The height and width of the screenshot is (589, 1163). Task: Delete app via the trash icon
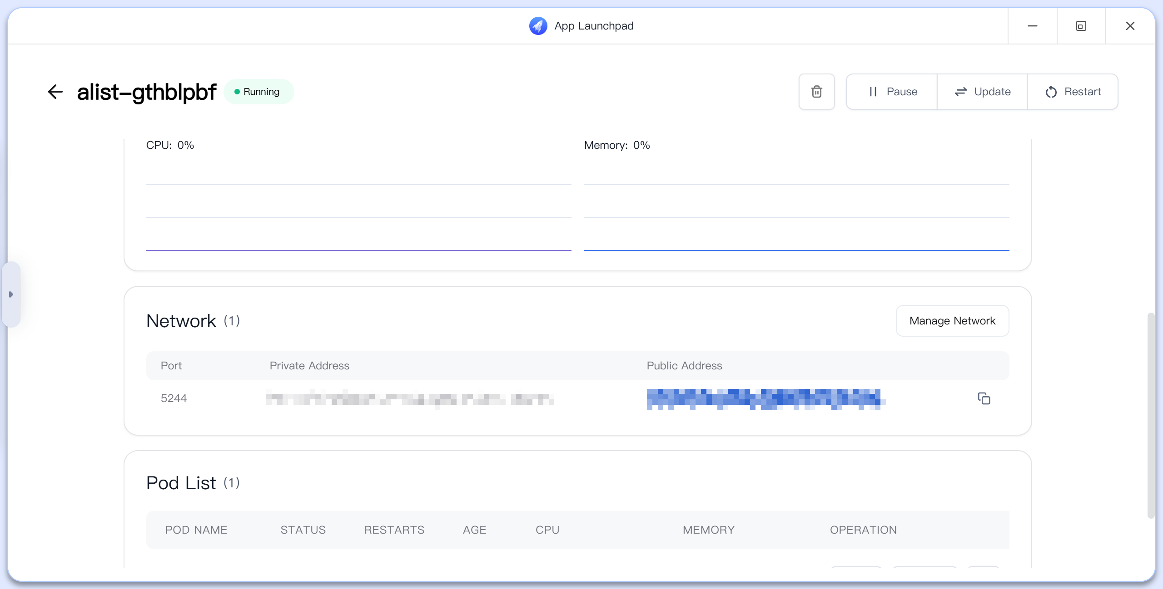(816, 92)
